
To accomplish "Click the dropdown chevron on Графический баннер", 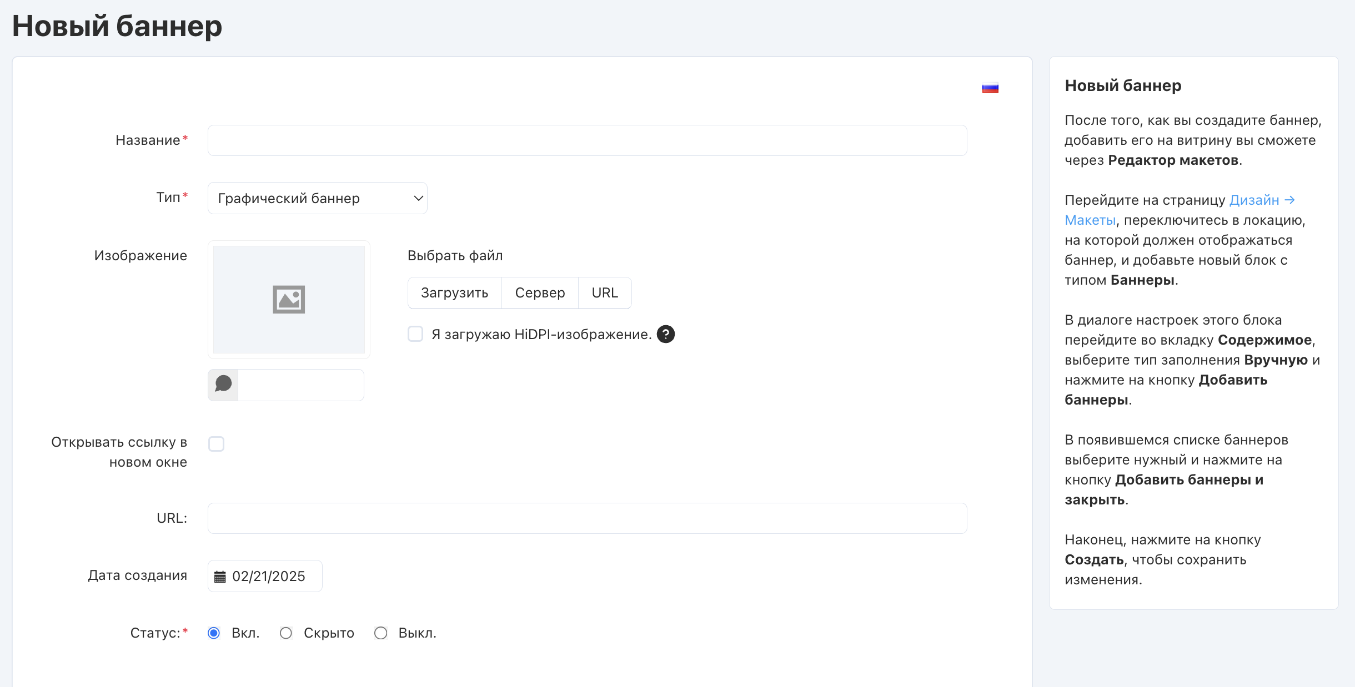I will click(418, 198).
